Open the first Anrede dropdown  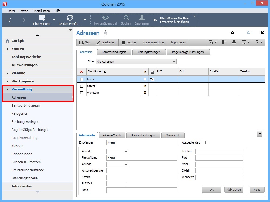point(117,152)
